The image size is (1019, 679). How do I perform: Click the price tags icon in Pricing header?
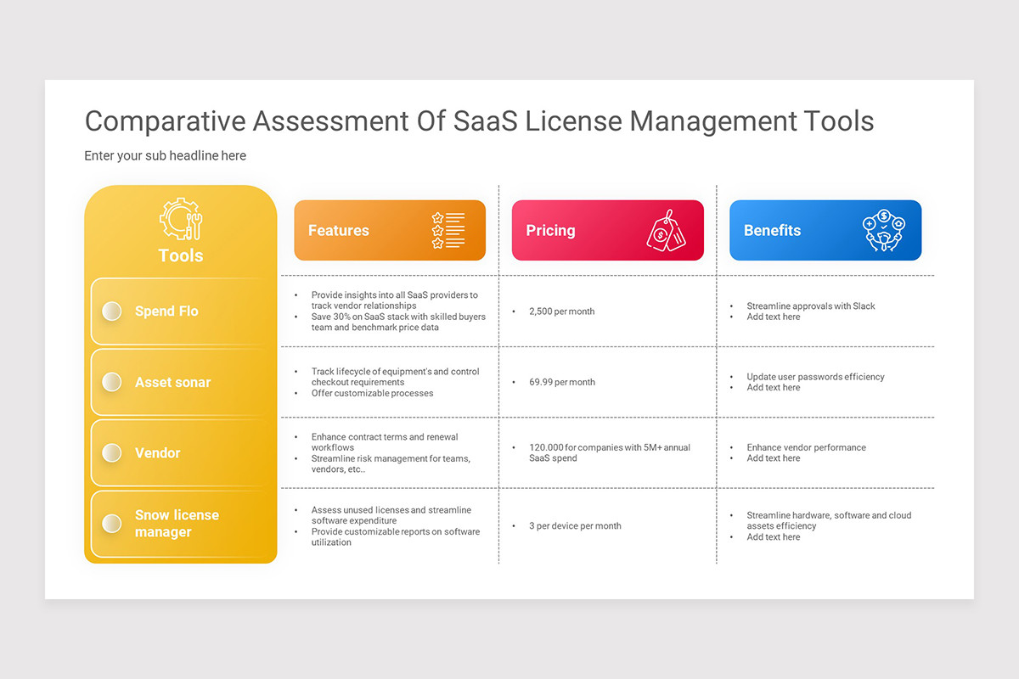coord(668,230)
